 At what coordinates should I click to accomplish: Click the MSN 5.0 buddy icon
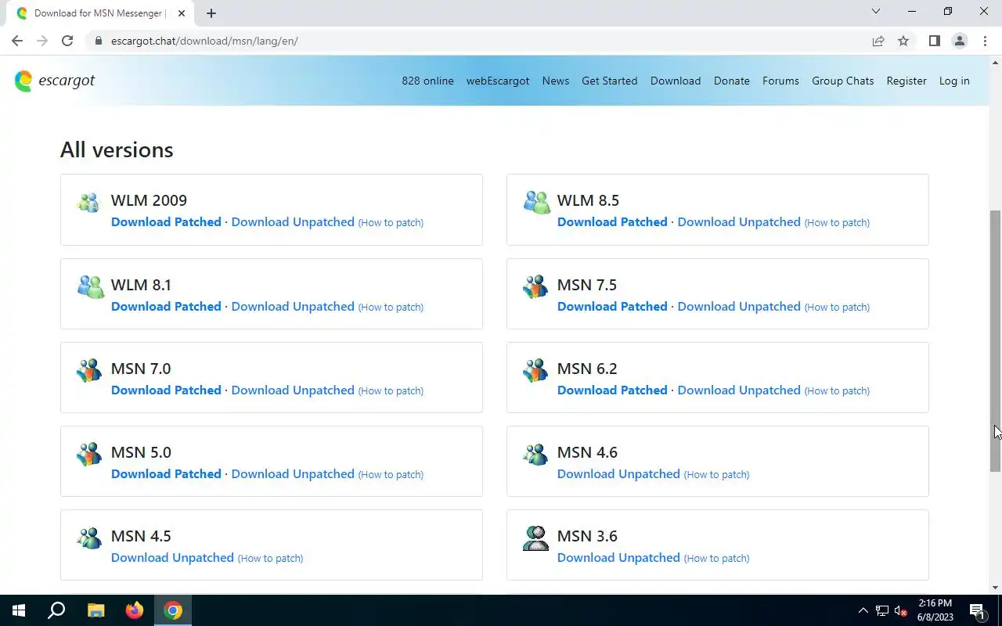89,454
